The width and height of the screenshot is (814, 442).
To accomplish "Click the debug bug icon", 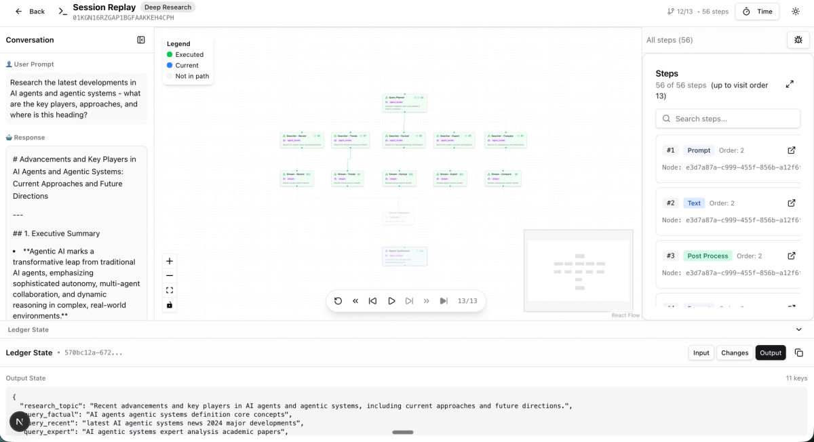I will (x=798, y=40).
